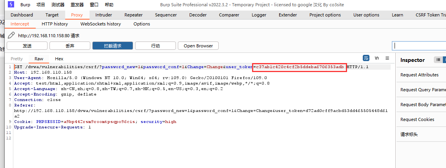Click the security=high cookie value
Image resolution: width=446 pixels, height=168 pixels.
159,122
